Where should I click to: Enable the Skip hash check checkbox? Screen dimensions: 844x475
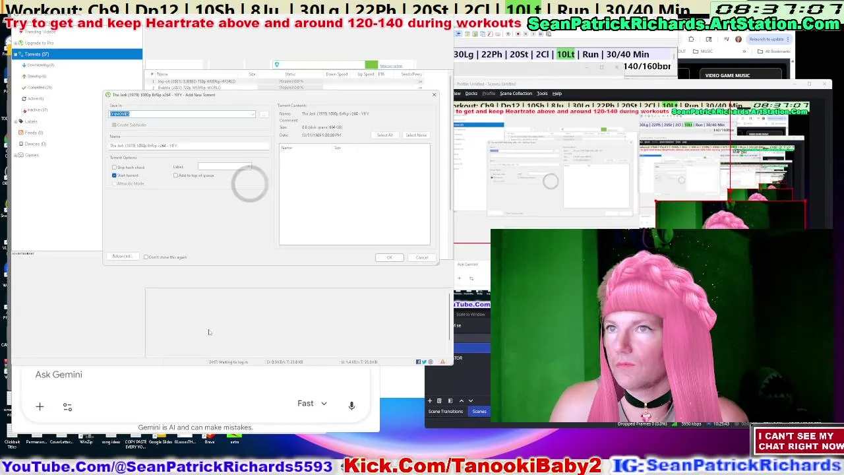click(114, 168)
